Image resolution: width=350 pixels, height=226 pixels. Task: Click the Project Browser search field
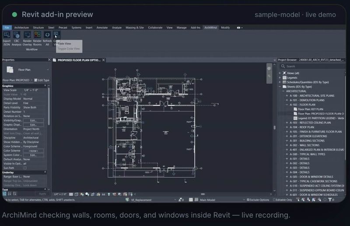click(312, 66)
